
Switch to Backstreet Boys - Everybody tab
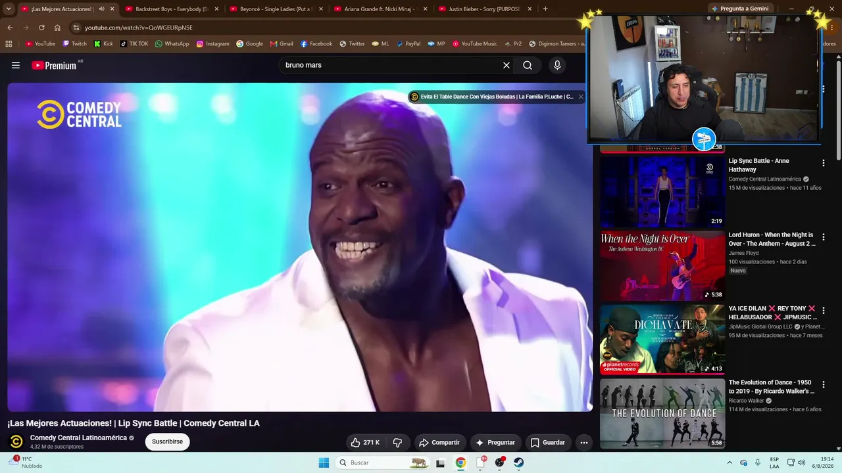172,9
